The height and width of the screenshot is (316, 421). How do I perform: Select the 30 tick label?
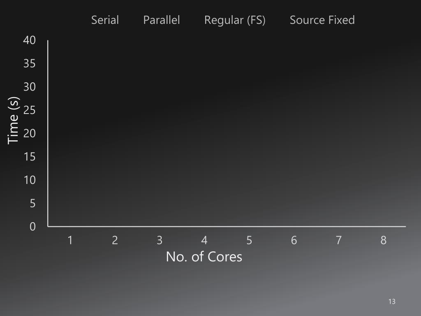click(x=30, y=87)
